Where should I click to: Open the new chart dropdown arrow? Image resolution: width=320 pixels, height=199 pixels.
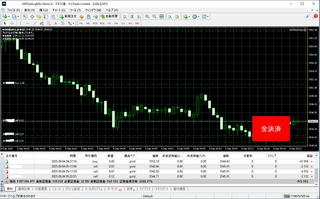9,17
